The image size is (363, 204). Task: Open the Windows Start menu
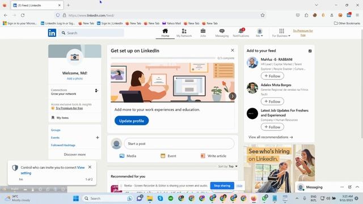point(76,198)
